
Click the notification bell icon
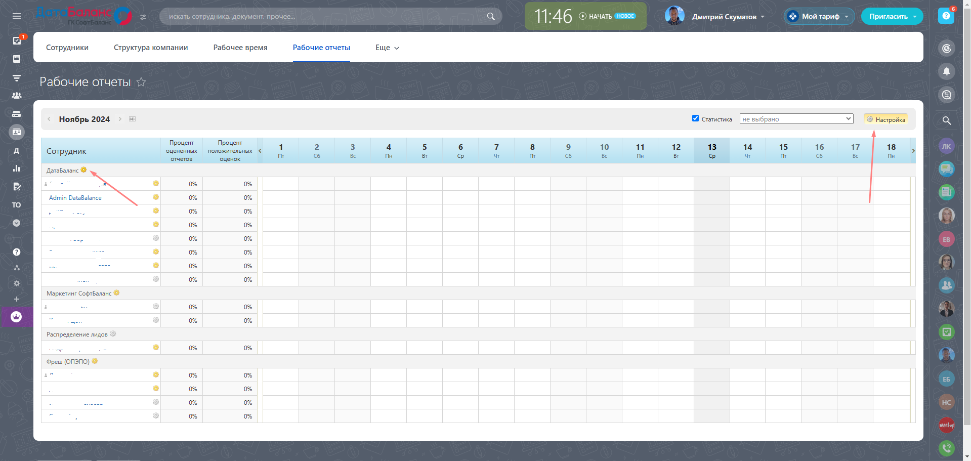(x=946, y=71)
